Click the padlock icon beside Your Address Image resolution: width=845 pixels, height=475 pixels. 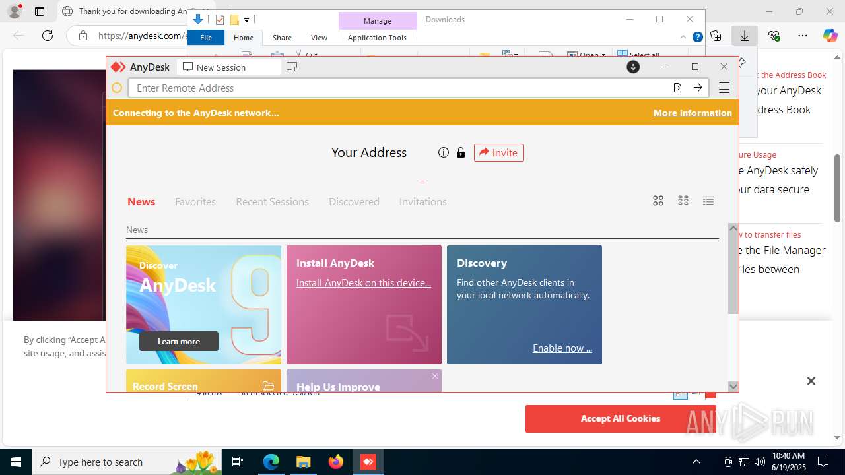point(461,152)
